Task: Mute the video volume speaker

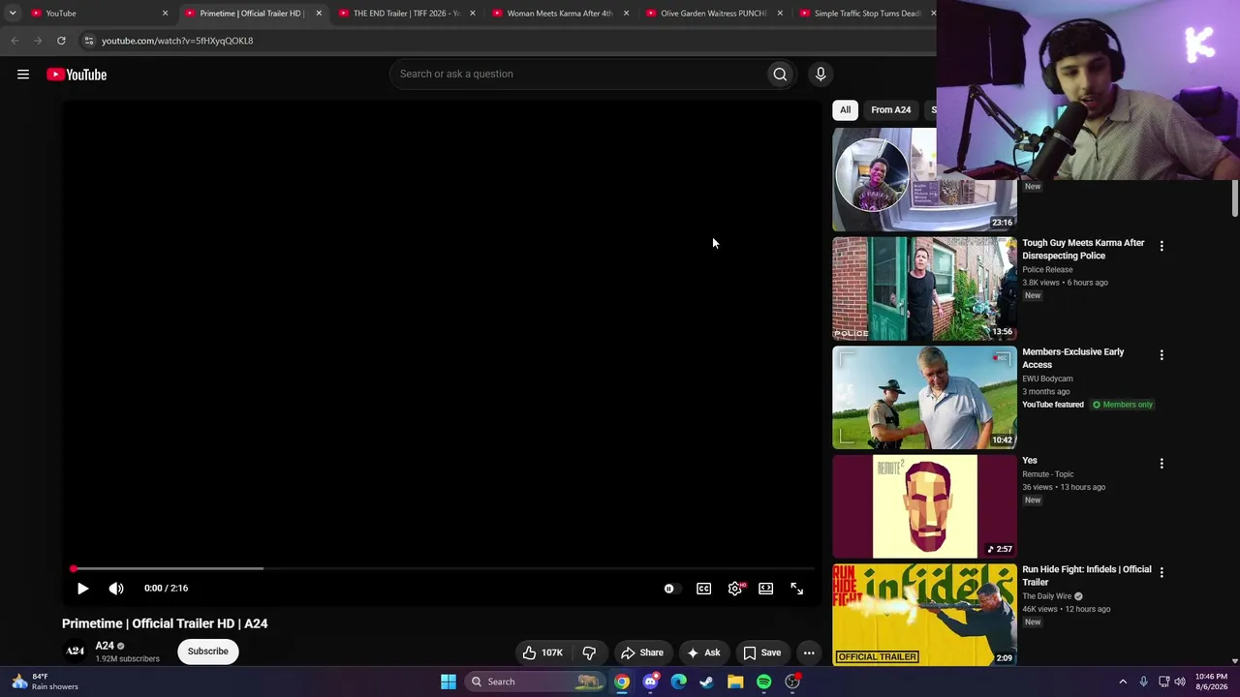Action: click(x=116, y=589)
